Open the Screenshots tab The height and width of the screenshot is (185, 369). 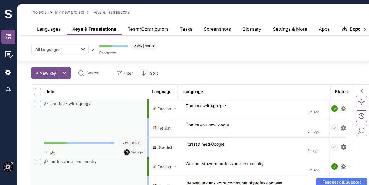pos(217,29)
